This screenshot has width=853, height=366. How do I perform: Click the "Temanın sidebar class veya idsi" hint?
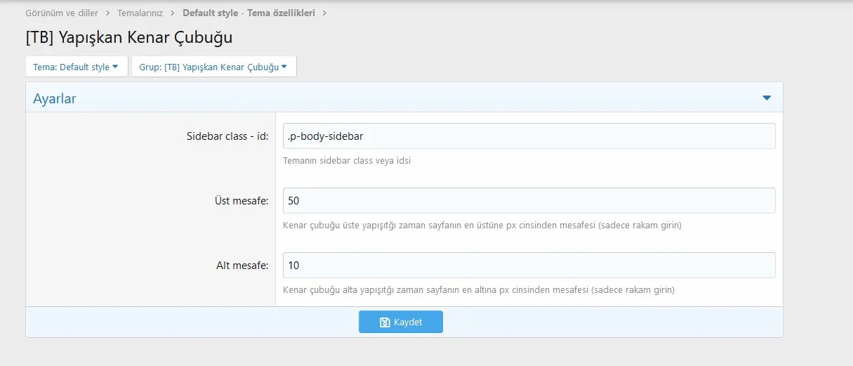(347, 161)
